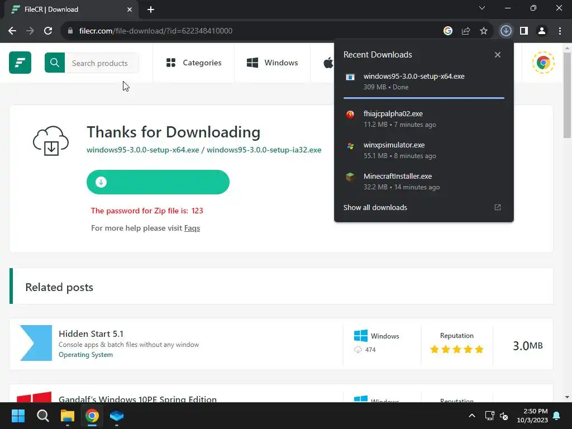Open the Windows Start menu

coord(18,416)
